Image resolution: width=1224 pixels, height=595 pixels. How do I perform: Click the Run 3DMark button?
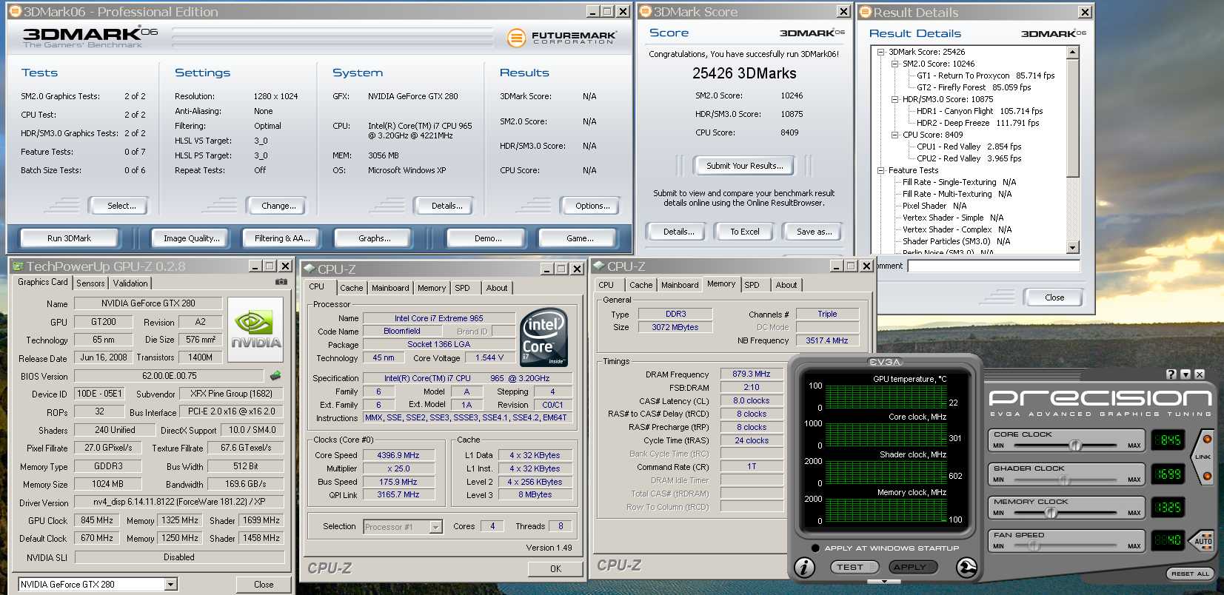[x=69, y=238]
